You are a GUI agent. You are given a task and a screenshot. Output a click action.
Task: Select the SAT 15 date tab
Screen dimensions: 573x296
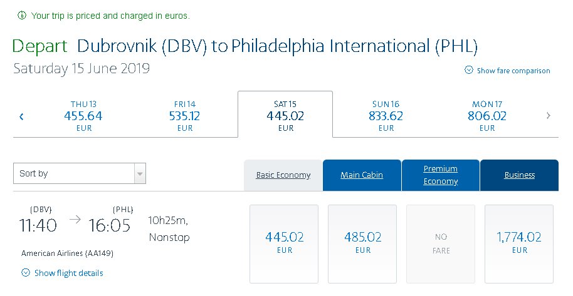click(285, 115)
